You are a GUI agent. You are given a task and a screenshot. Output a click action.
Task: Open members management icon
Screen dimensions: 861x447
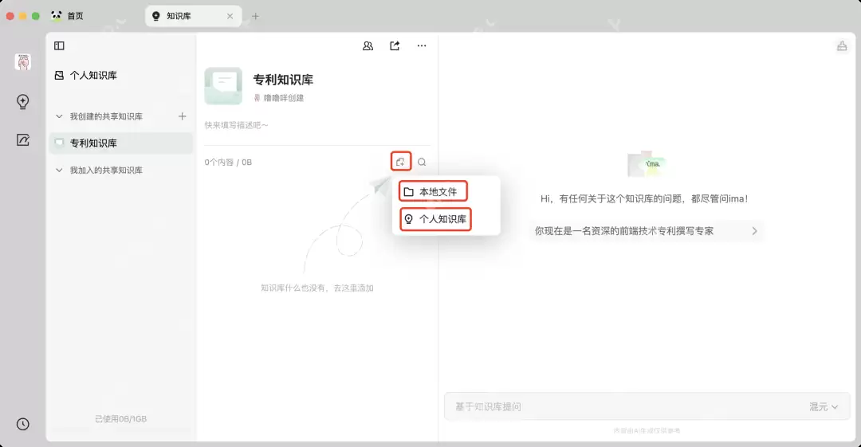point(368,46)
